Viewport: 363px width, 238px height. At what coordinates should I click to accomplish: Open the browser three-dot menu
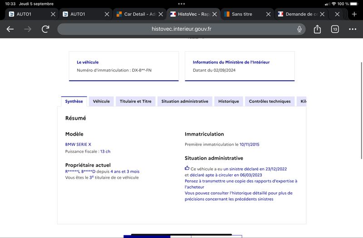pos(353,29)
